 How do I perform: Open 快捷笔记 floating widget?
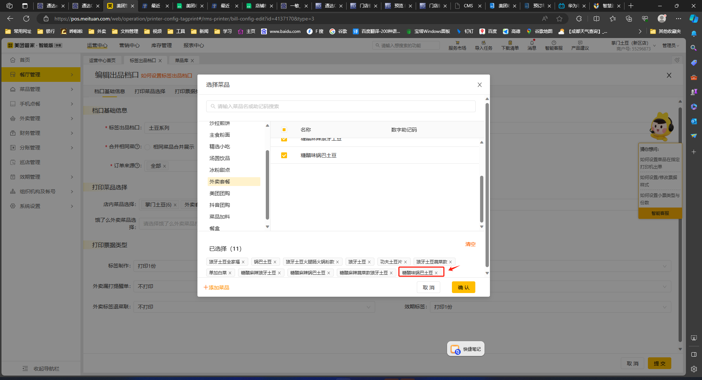click(466, 349)
